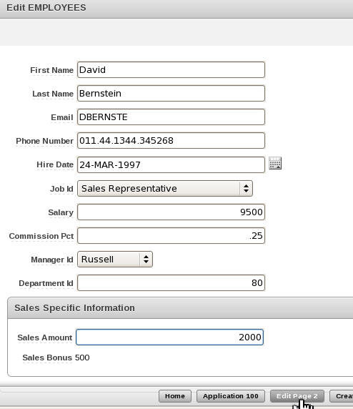The image size is (353, 409).
Task: Expand the Manager Id select list
Action: click(x=115, y=260)
